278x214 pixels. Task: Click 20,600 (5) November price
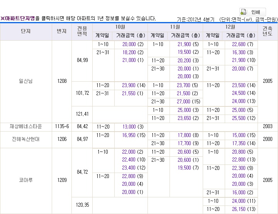pyautogui.click(x=188, y=152)
